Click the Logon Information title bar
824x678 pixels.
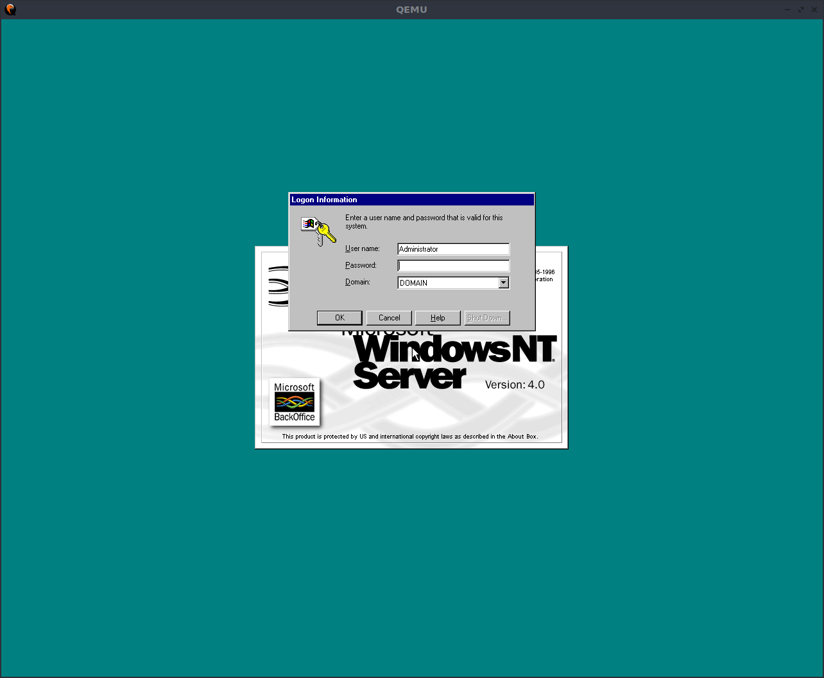411,200
